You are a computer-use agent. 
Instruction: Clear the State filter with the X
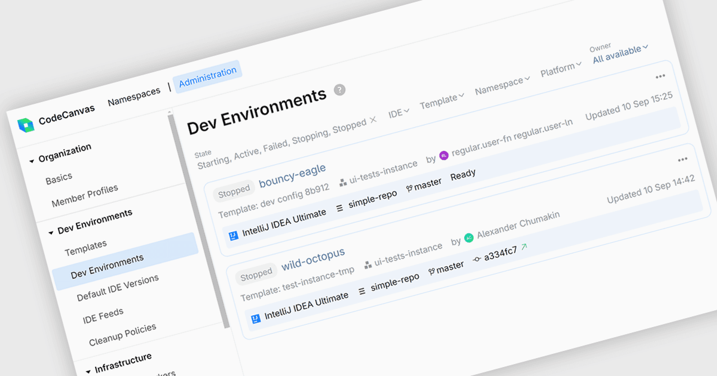click(x=373, y=120)
